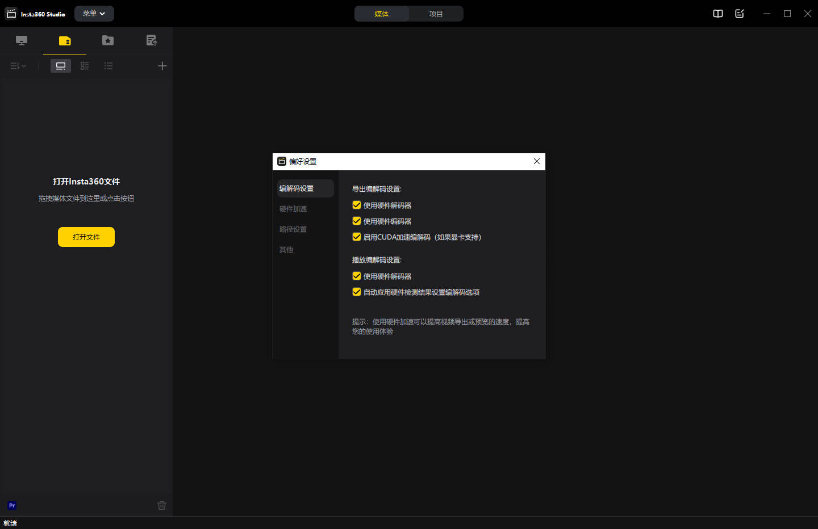Click the export list icon
The height and width of the screenshot is (529, 818).
click(151, 40)
